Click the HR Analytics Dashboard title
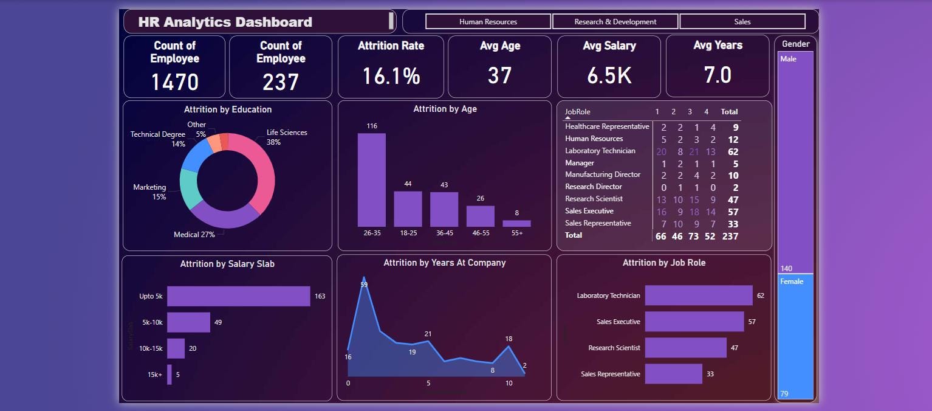Screen dimensions: 932x411 [x=225, y=21]
